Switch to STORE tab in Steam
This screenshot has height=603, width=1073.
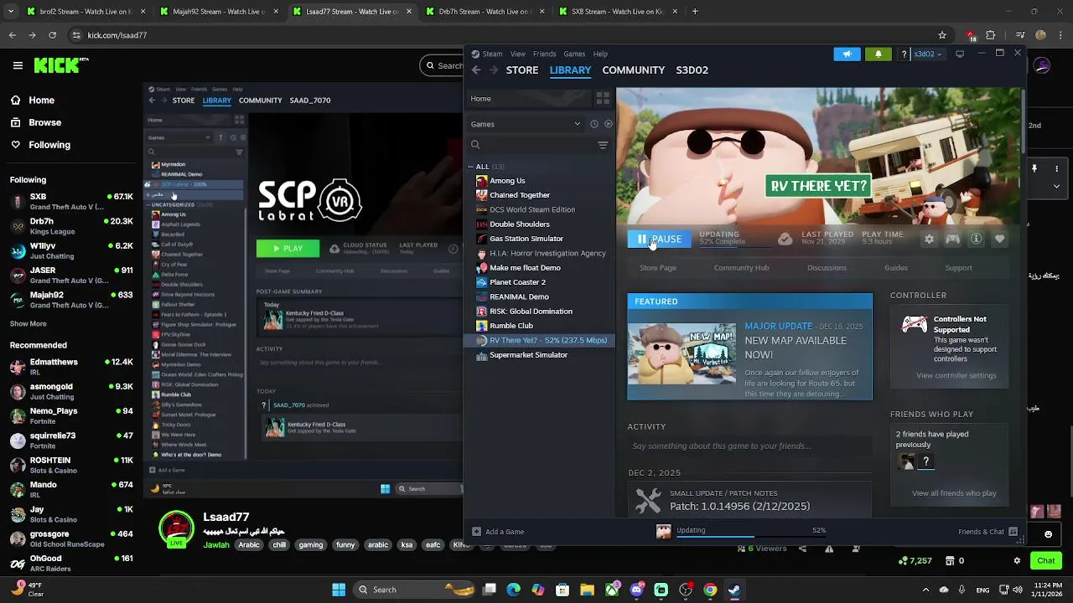coord(522,70)
